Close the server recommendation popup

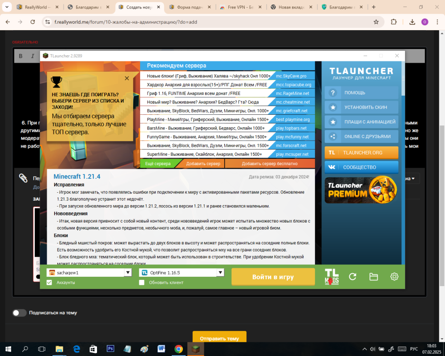coord(127,78)
